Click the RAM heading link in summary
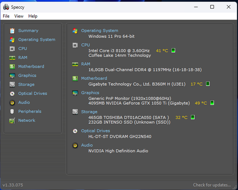Viewport: 238px width, 190px height. 86,64
